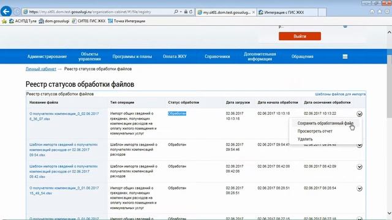392x220 pixels.
Task: Open the Точка Интеграции bookmark
Action: click(127, 21)
